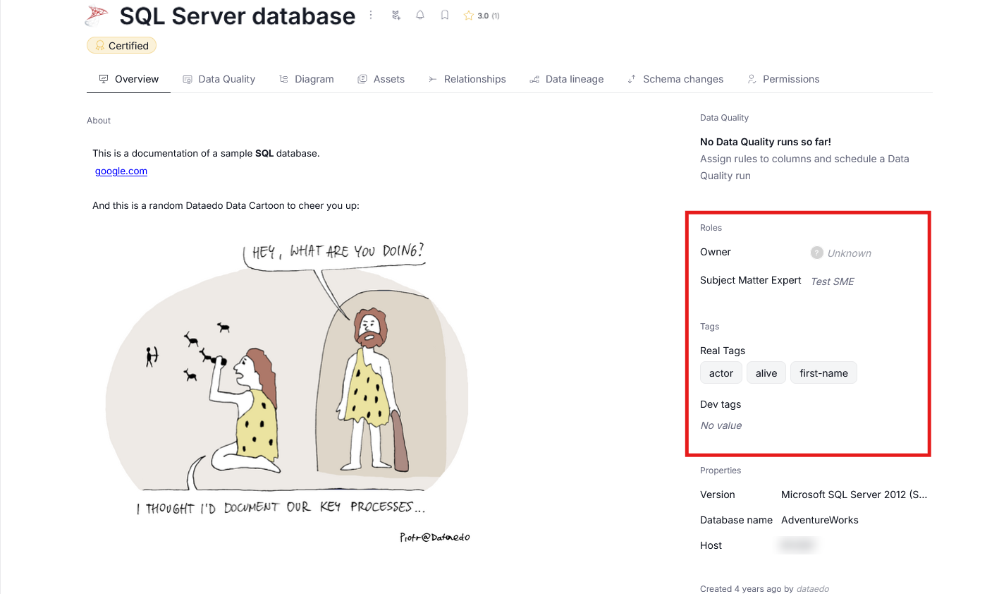Follow the google.com link

click(121, 171)
